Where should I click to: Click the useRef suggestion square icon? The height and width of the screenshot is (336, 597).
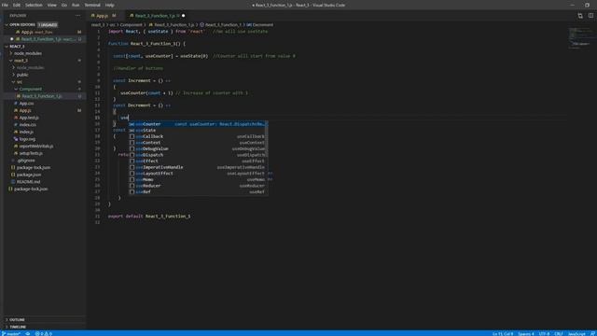[x=132, y=192]
